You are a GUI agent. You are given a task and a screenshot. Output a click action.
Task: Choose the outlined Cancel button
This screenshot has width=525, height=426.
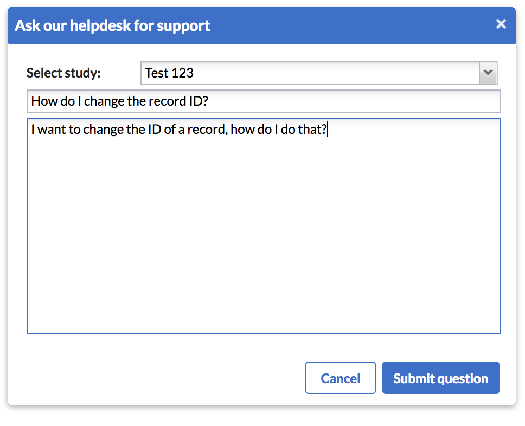[340, 378]
